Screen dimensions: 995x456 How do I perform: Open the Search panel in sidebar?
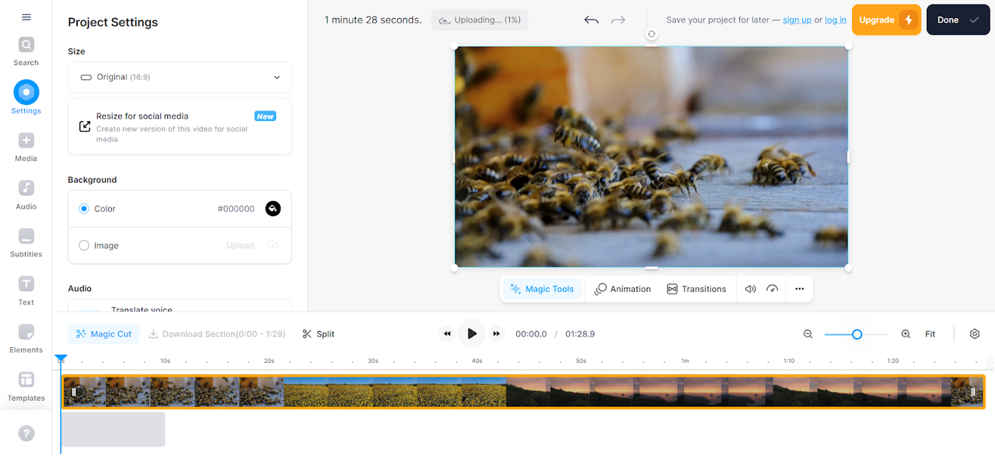coord(26,51)
